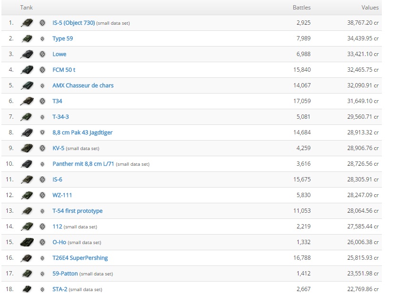Select the T-54 first prototype link
409x293 pixels.
pos(77,211)
